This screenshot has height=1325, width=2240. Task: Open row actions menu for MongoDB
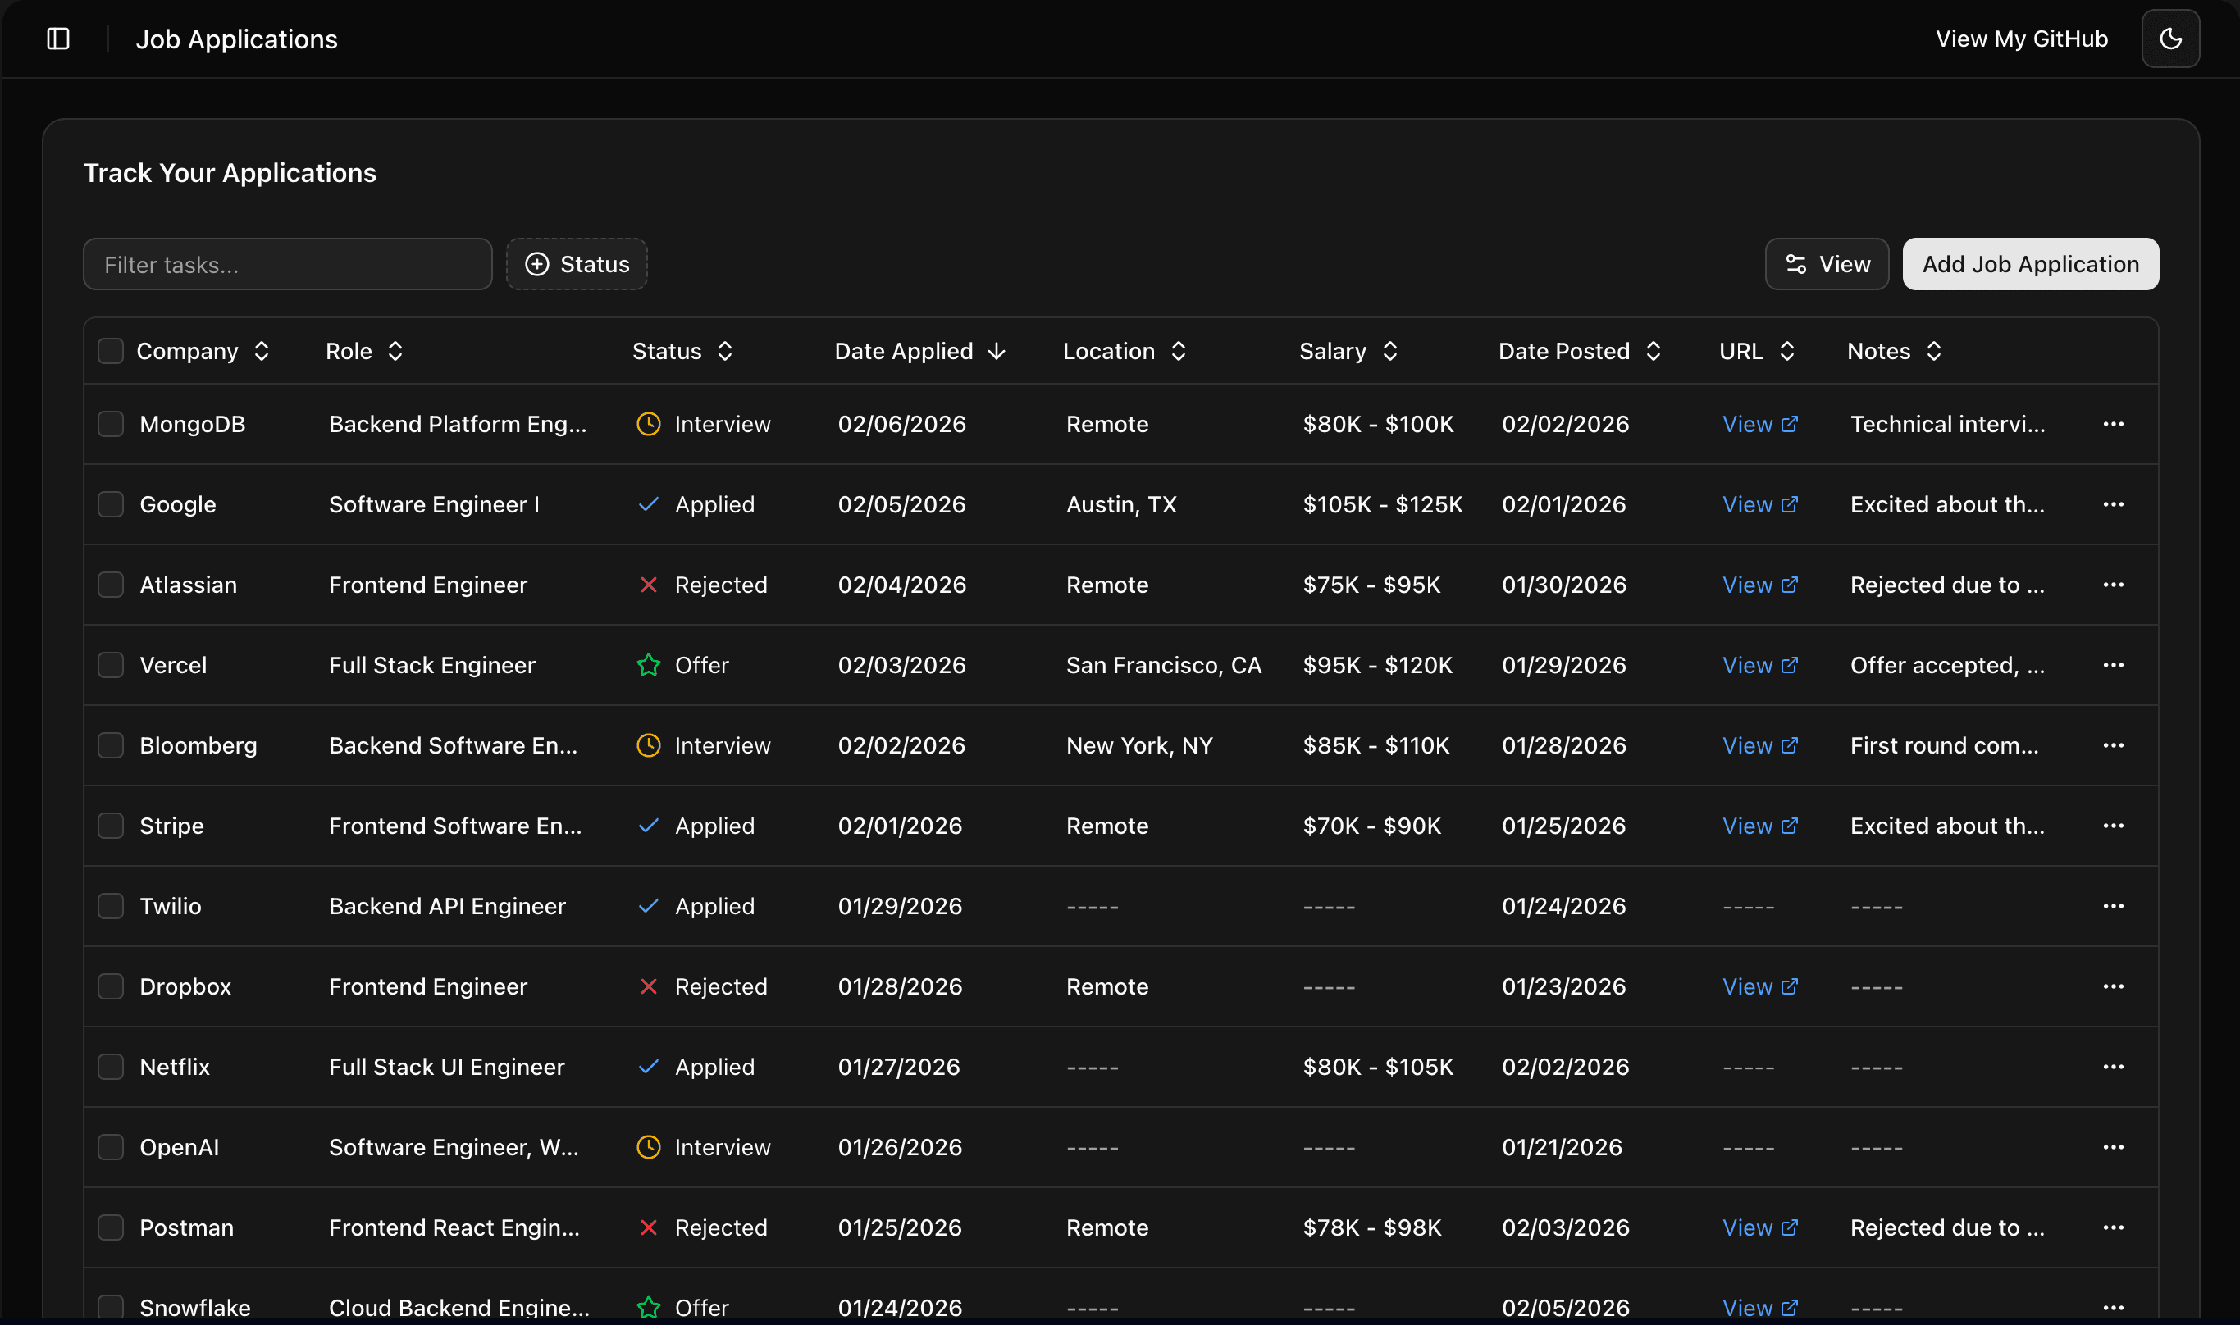2112,424
